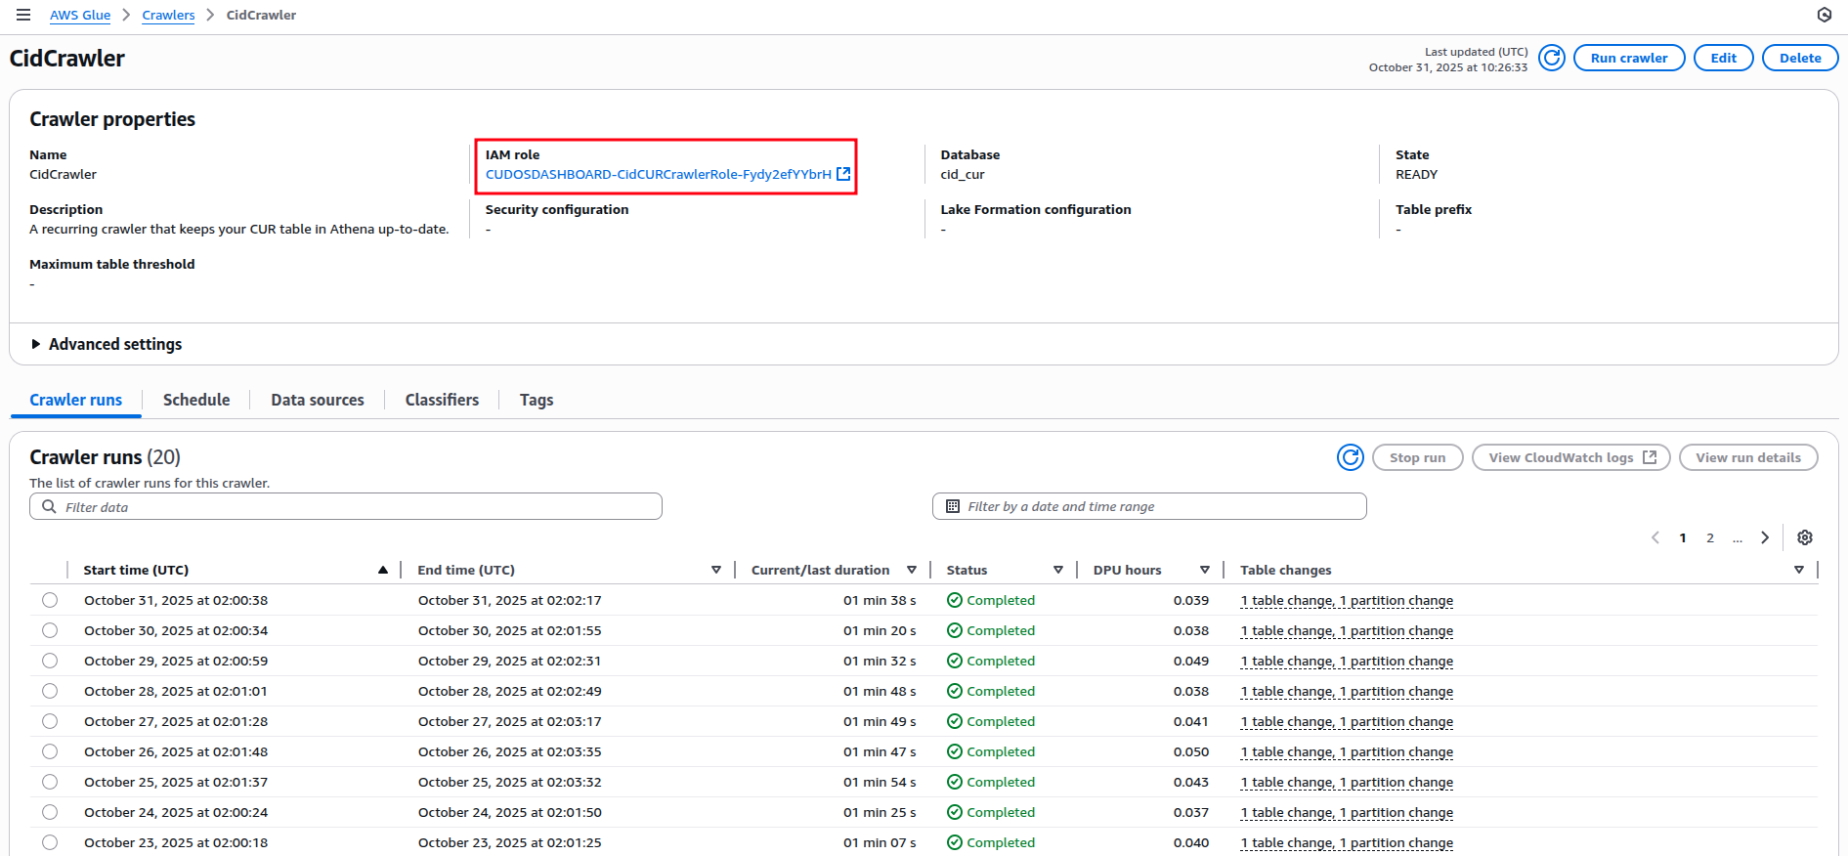Click the top-right hexagon settings icon

coord(1824,15)
